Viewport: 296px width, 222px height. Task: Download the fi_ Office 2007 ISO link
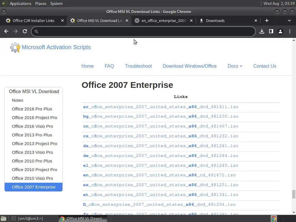159,205
